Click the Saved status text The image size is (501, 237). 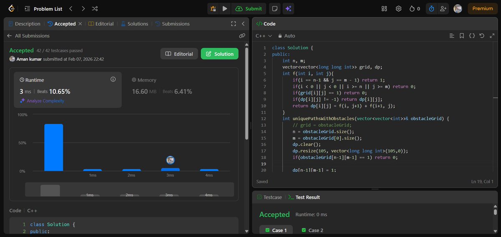262,182
